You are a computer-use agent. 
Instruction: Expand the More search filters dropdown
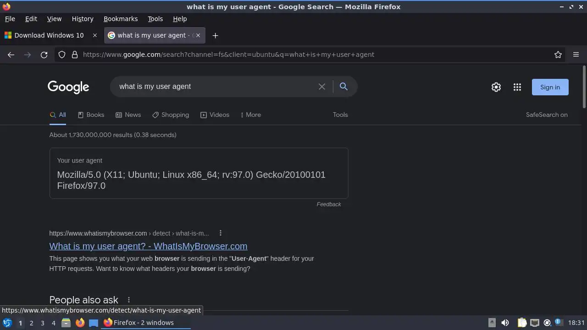tap(250, 115)
